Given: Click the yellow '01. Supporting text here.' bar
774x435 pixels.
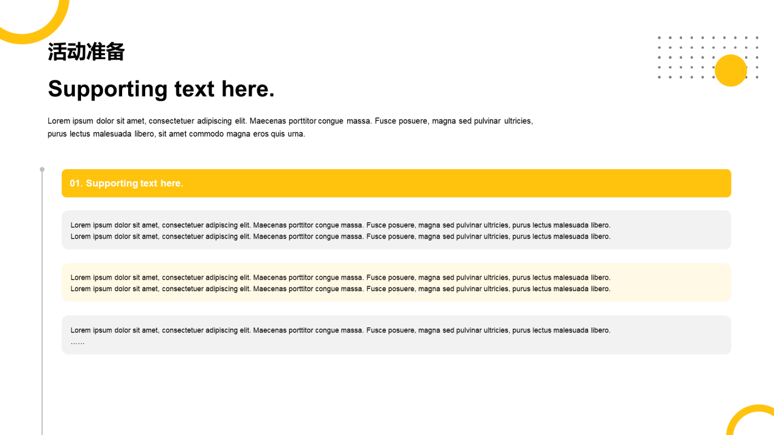Looking at the screenshot, I should [396, 183].
